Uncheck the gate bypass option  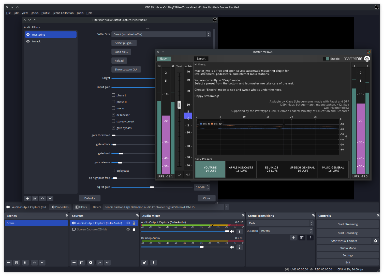(113, 128)
